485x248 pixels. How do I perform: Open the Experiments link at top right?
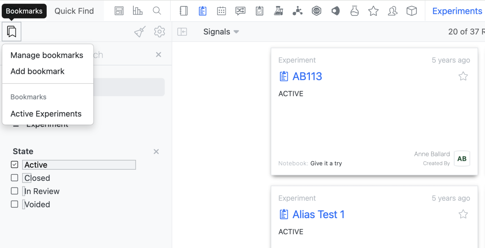tap(457, 11)
